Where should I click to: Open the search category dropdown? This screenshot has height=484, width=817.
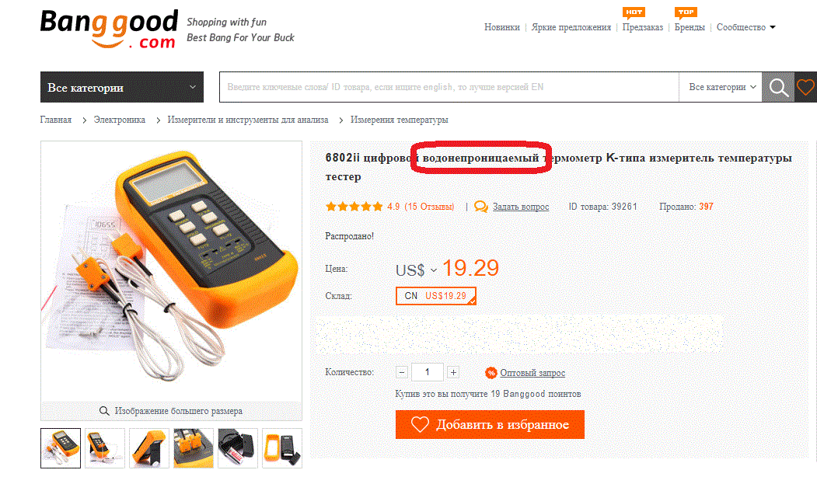[x=721, y=87]
